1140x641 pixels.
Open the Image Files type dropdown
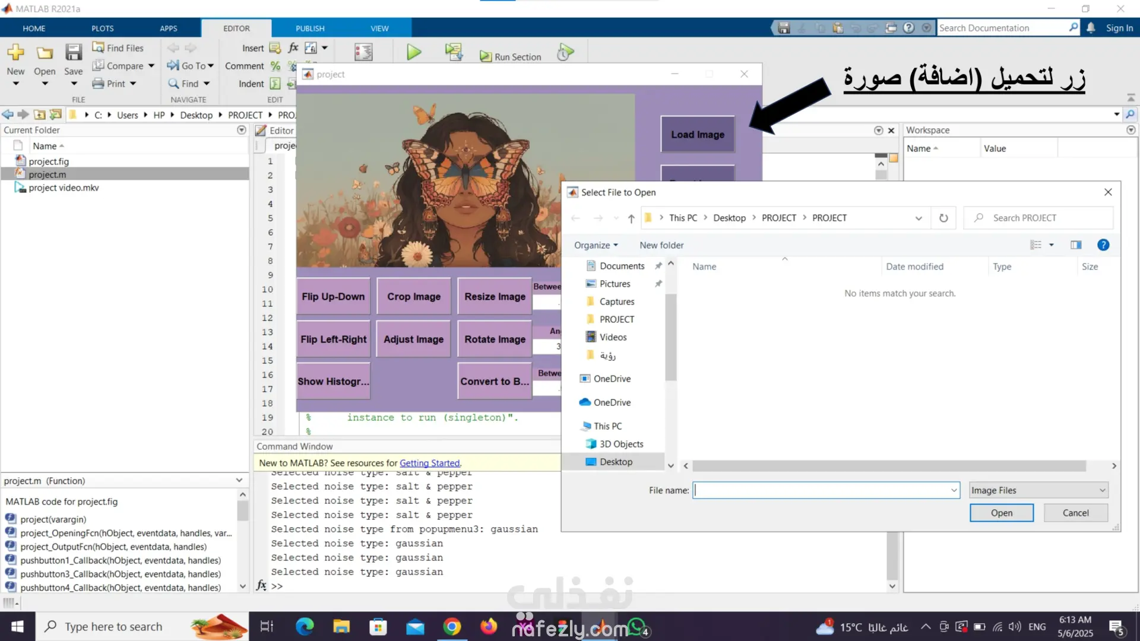[1038, 490]
